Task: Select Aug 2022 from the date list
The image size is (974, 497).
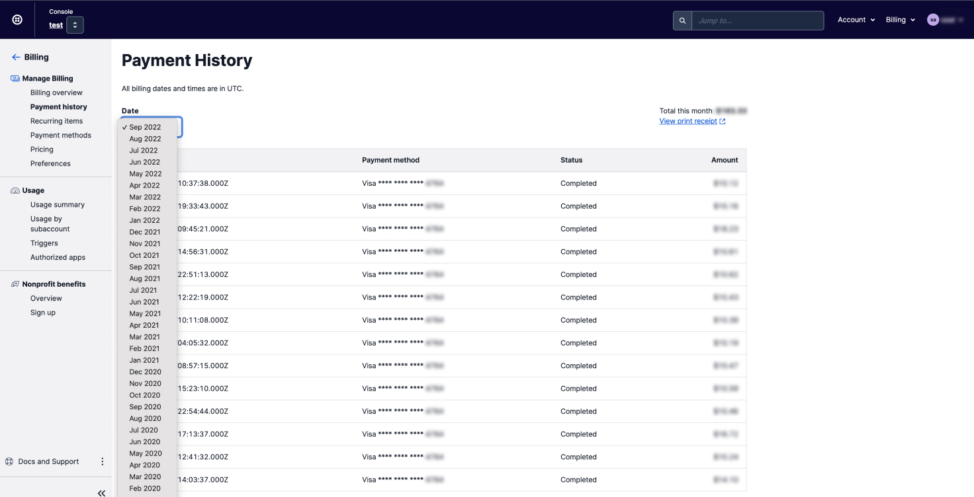Action: [x=145, y=139]
